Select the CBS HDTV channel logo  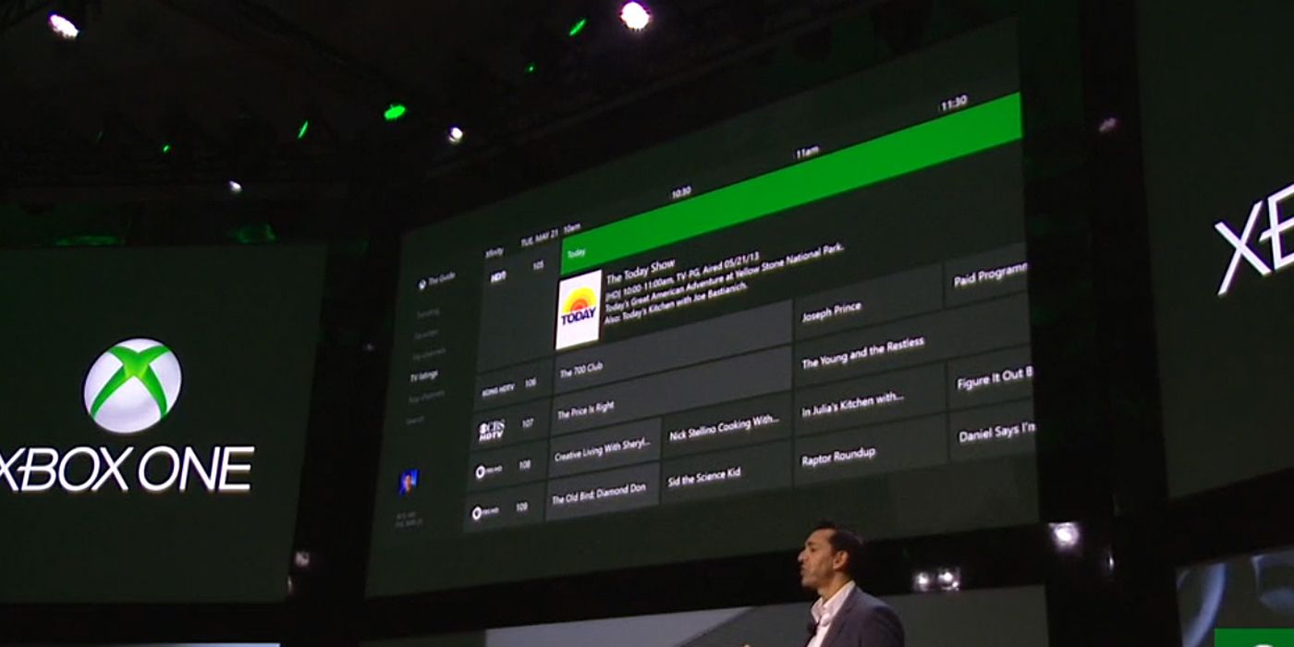[x=491, y=430]
